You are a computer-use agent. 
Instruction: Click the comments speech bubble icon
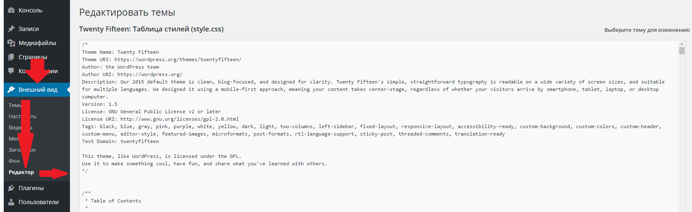click(11, 71)
